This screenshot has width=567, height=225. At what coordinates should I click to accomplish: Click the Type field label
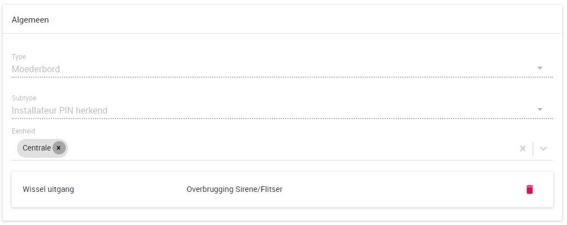[19, 57]
